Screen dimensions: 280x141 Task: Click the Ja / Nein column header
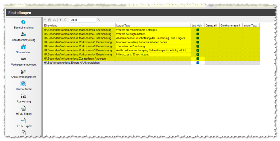(x=198, y=25)
